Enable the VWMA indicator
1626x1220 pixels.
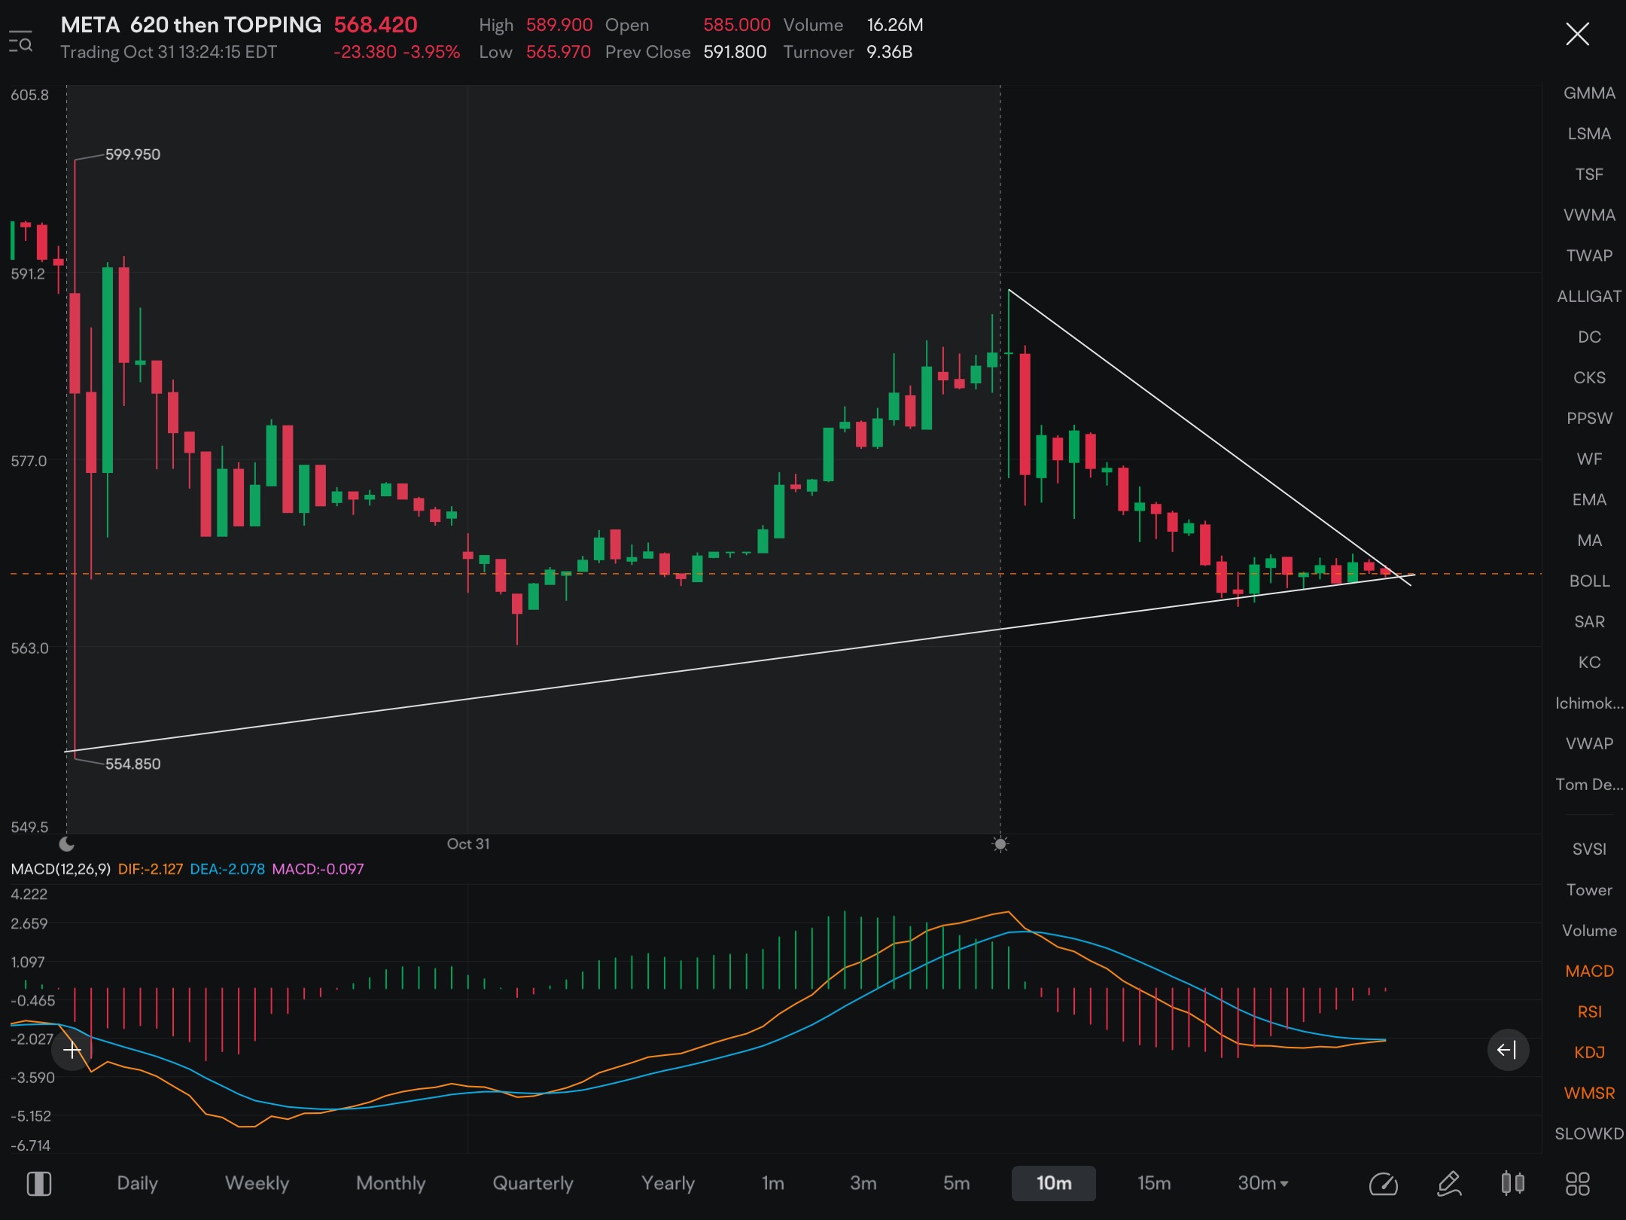tap(1589, 215)
